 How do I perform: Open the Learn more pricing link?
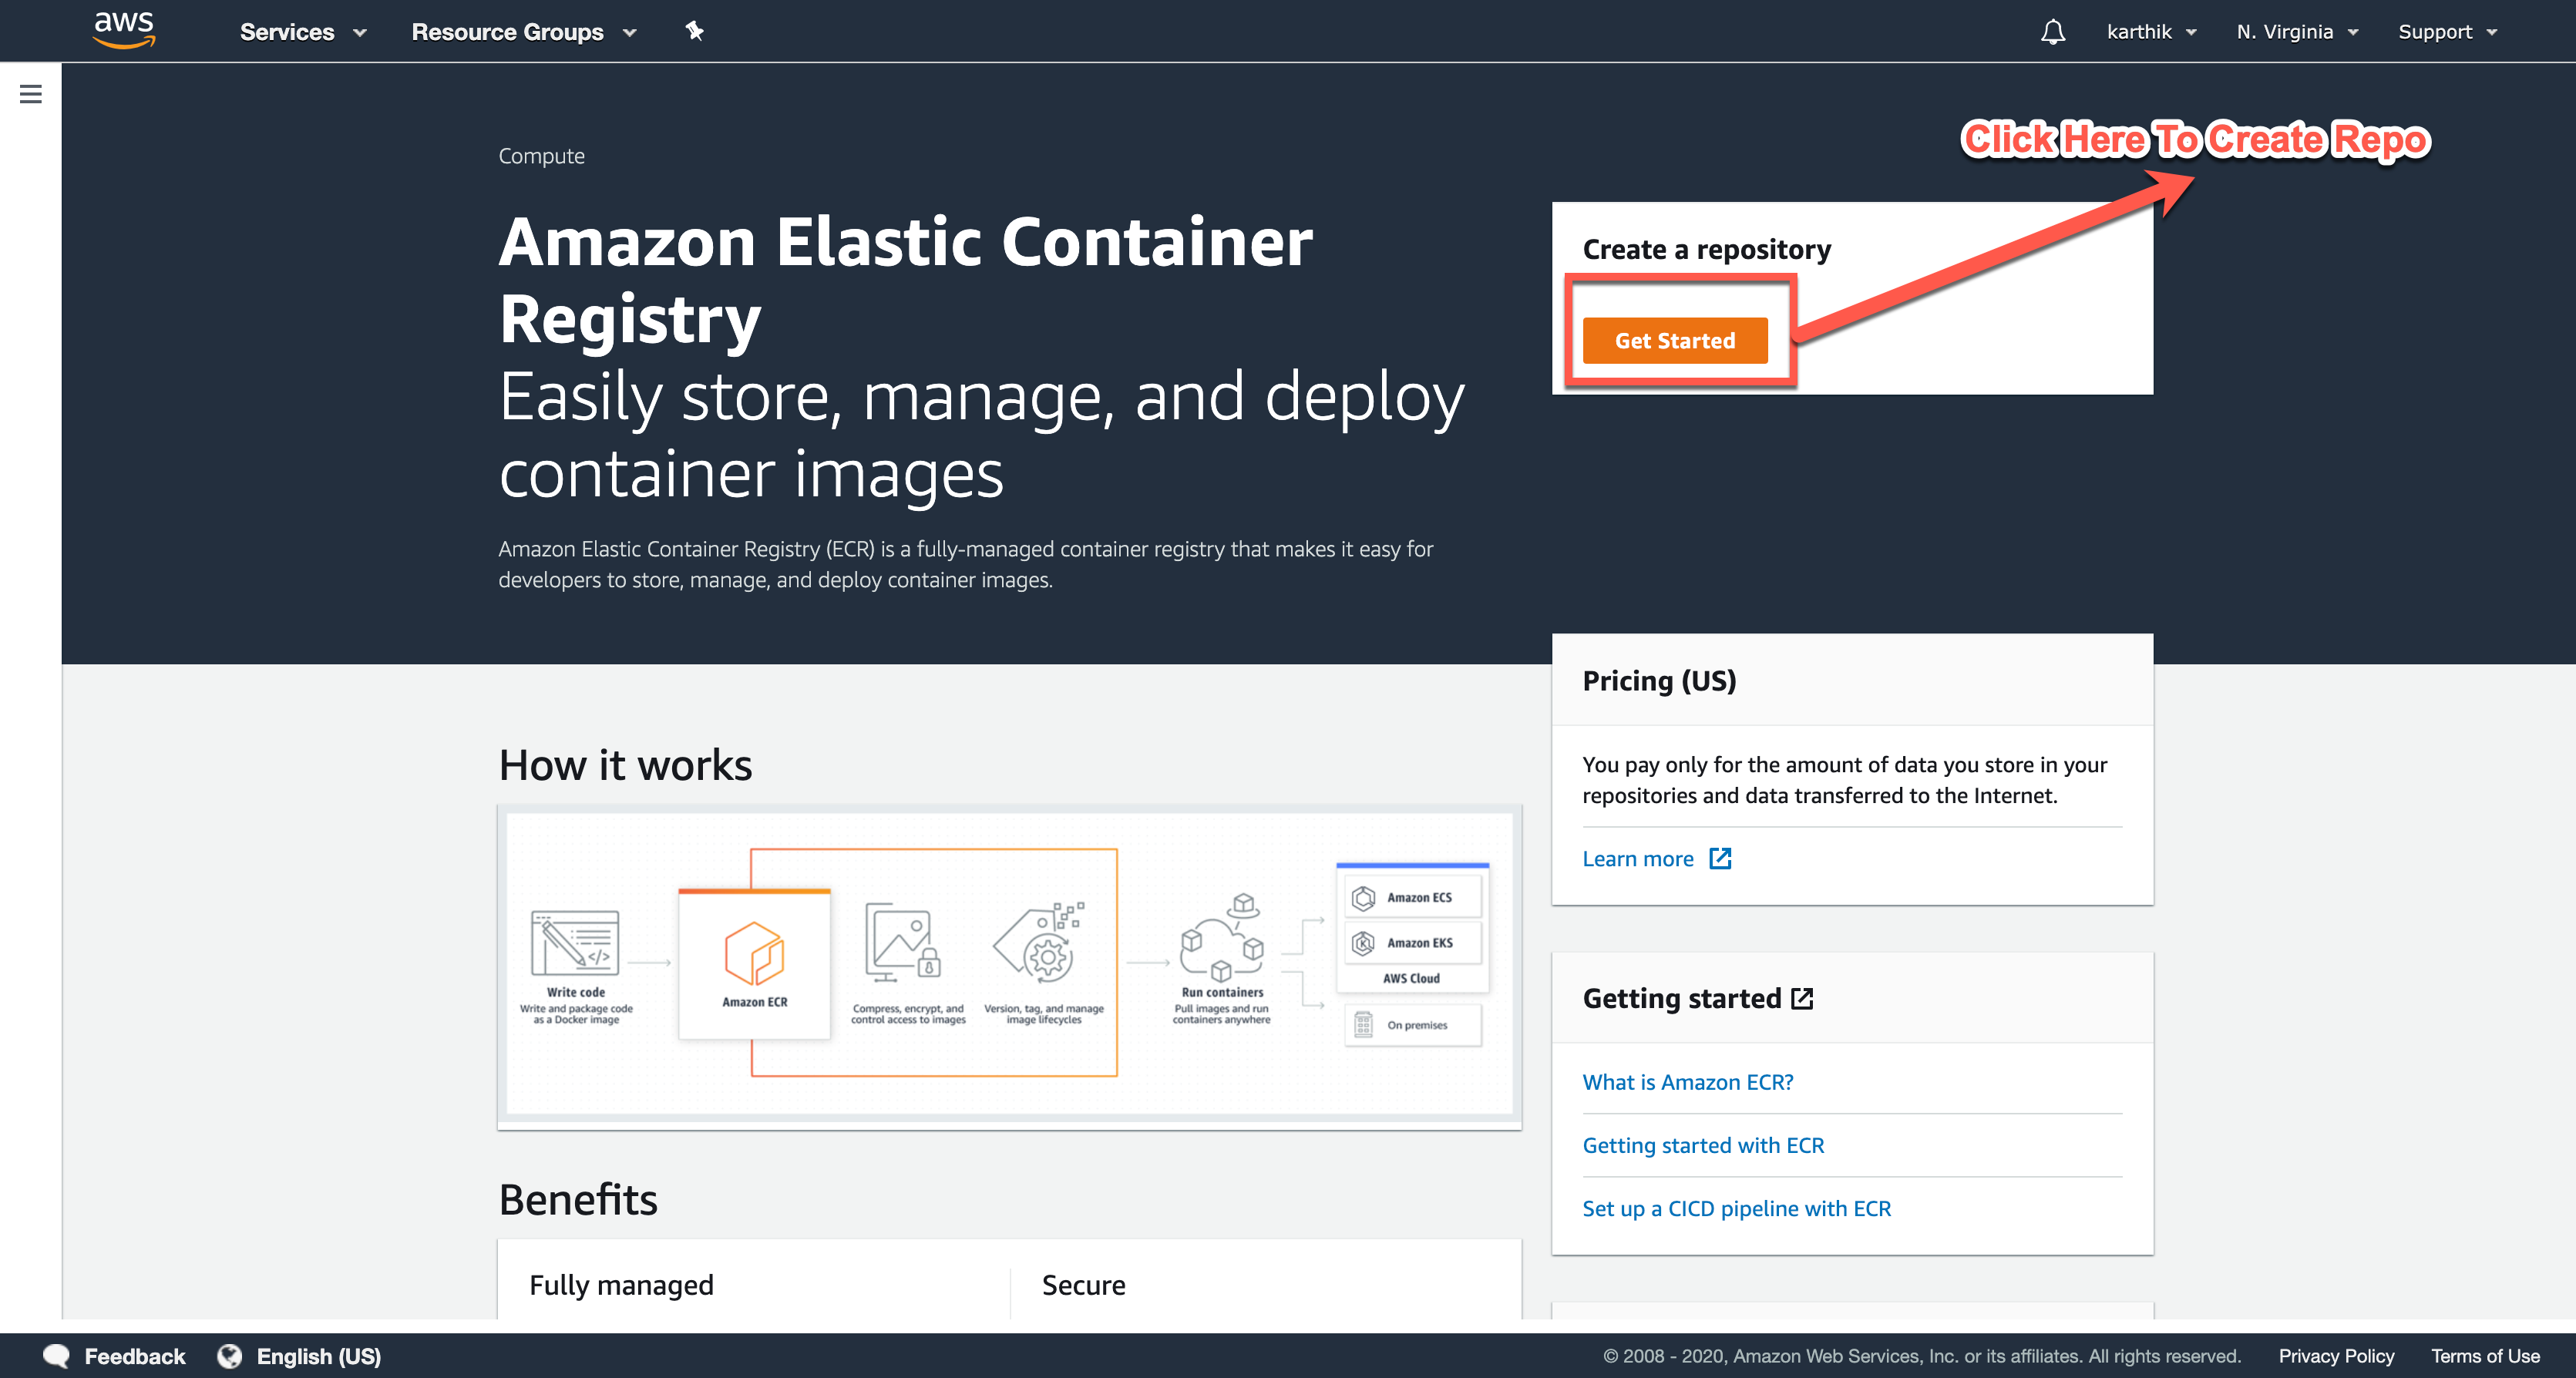click(x=1638, y=859)
